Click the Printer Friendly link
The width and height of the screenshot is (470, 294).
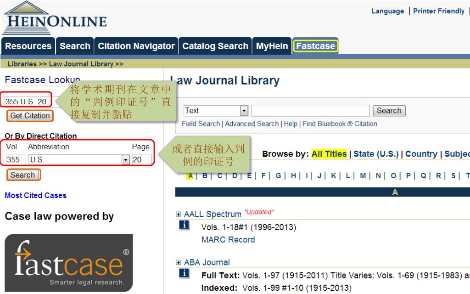click(x=438, y=11)
